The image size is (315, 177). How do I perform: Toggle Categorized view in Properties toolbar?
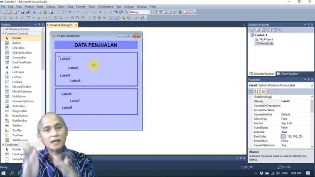251,91
